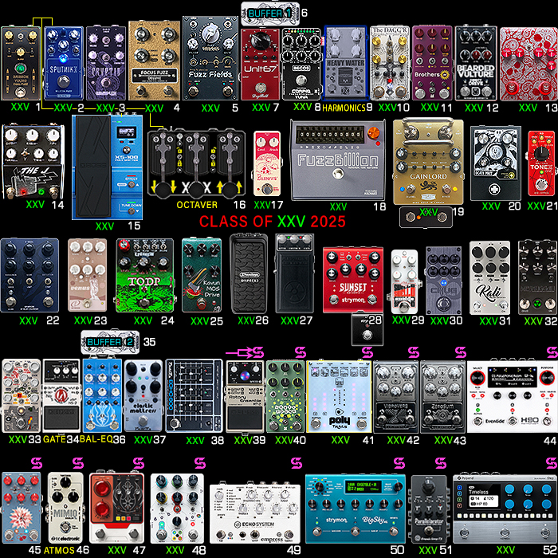This screenshot has width=558, height=558.
Task: Click the dark blue pedal numbered 22
Action: pyautogui.click(x=29, y=276)
